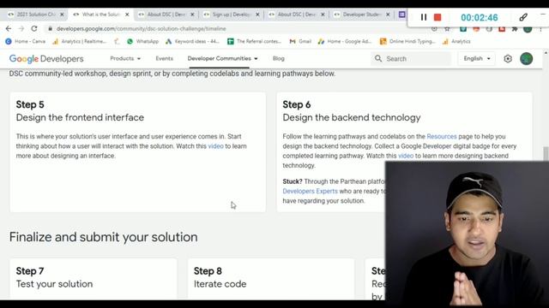Open the Developers Experts link
549x308 pixels.
tap(310, 191)
